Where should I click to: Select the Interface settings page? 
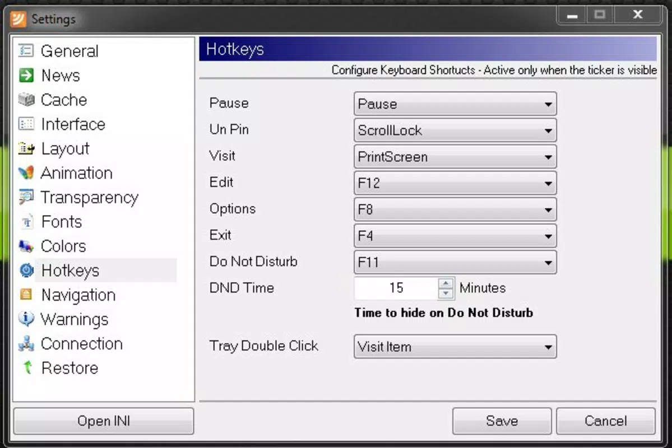click(73, 124)
